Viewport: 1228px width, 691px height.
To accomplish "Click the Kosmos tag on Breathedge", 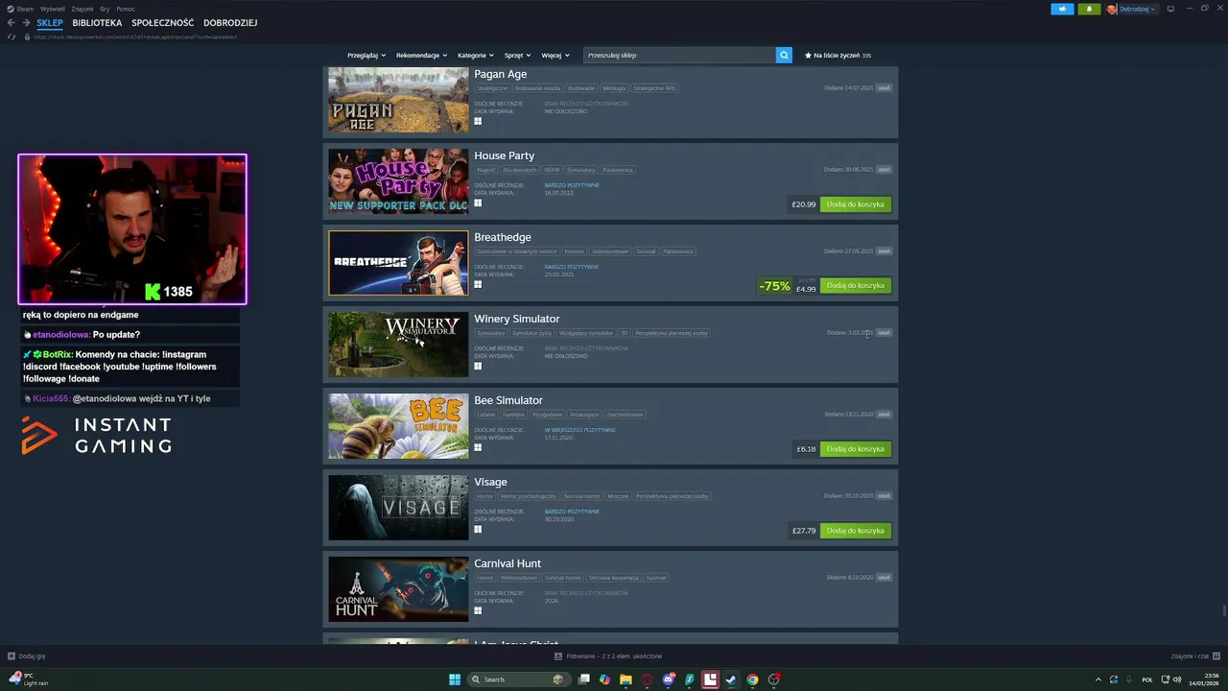I will click(574, 251).
